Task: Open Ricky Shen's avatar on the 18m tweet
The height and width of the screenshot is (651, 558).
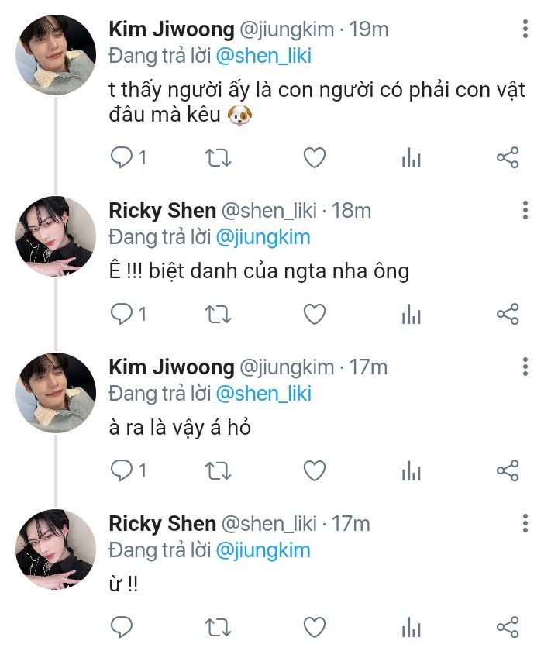Action: click(56, 236)
